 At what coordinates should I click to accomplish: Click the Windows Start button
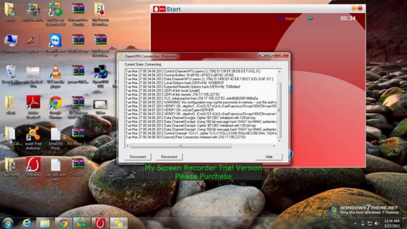pyautogui.click(x=8, y=223)
